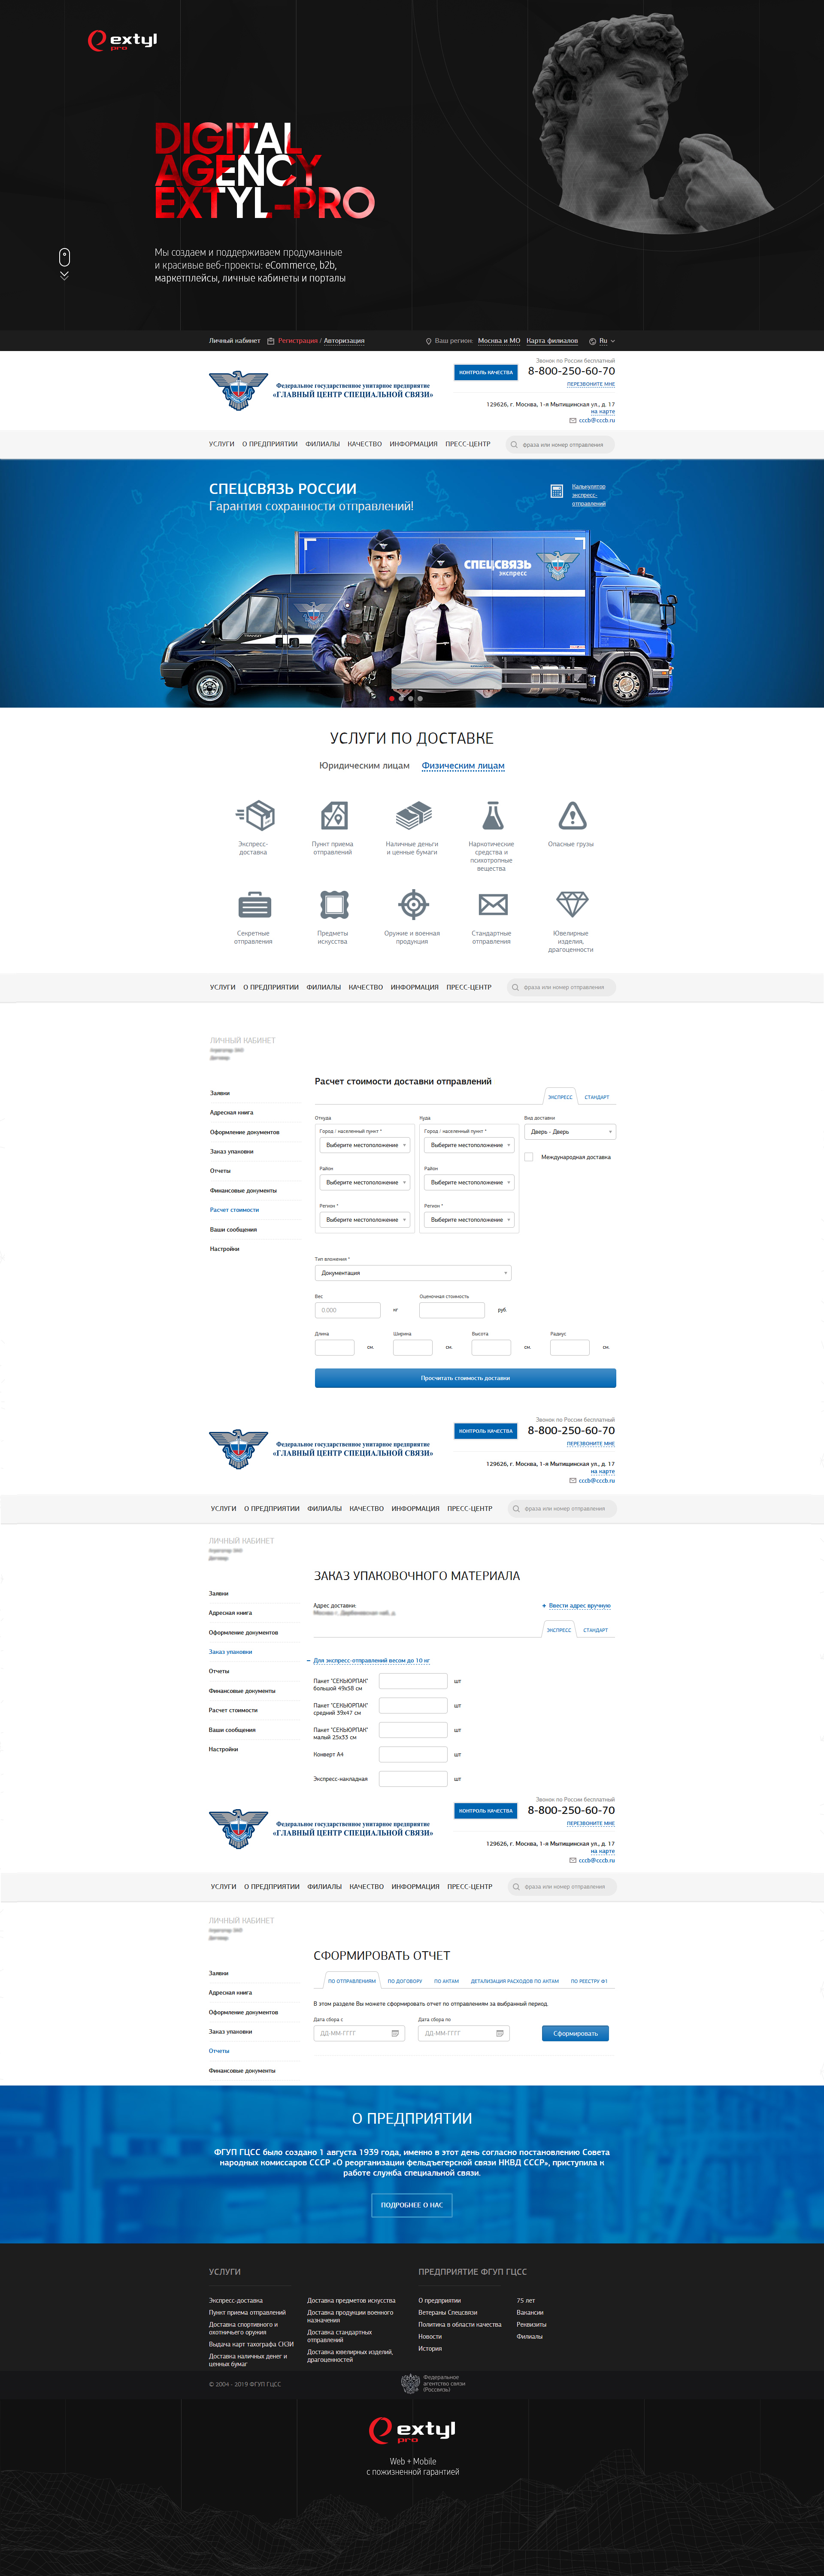Click the Сформировать button
Screen dimensions: 824x2576
point(575,2033)
